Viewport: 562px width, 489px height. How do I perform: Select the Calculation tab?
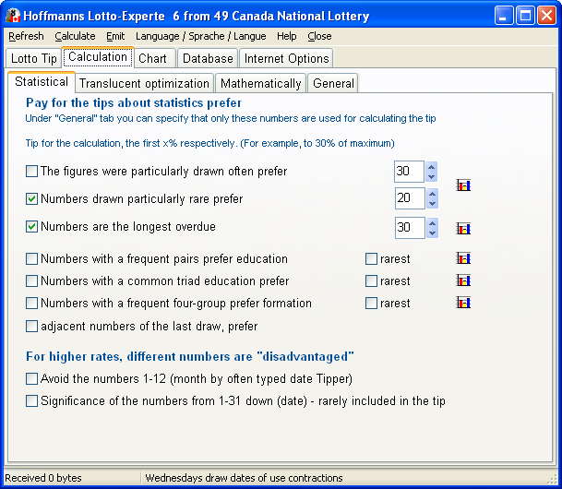click(x=98, y=57)
